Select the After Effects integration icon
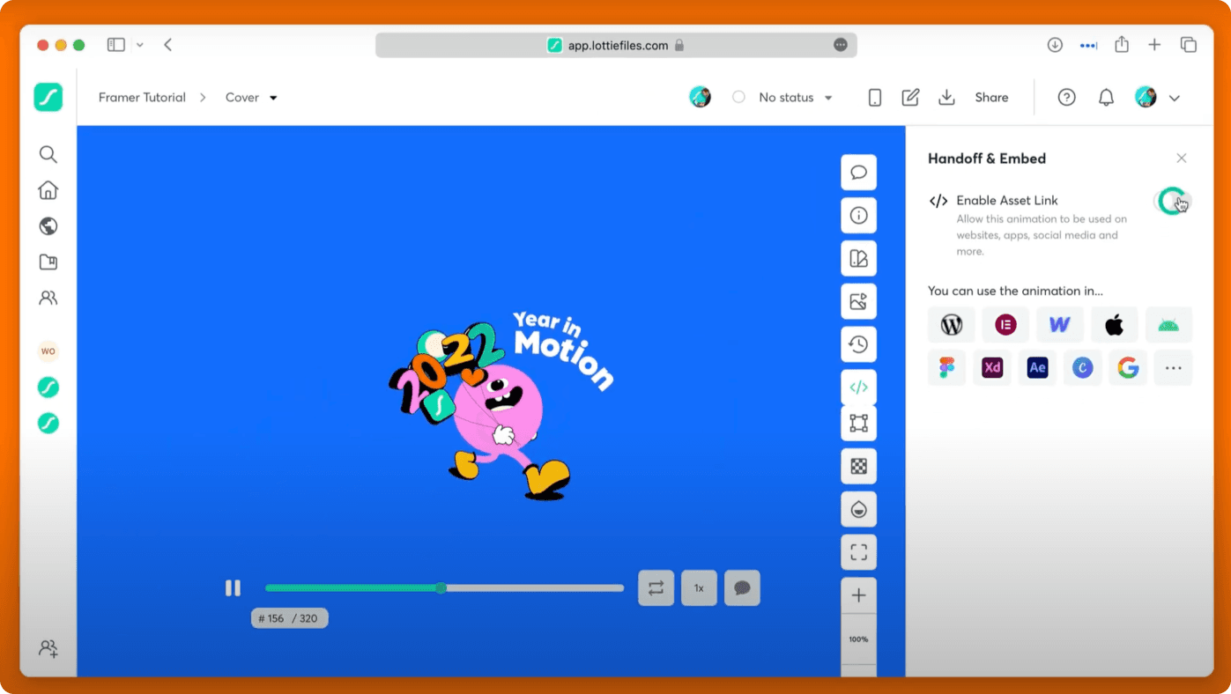Viewport: 1231px width, 694px height. (x=1037, y=368)
